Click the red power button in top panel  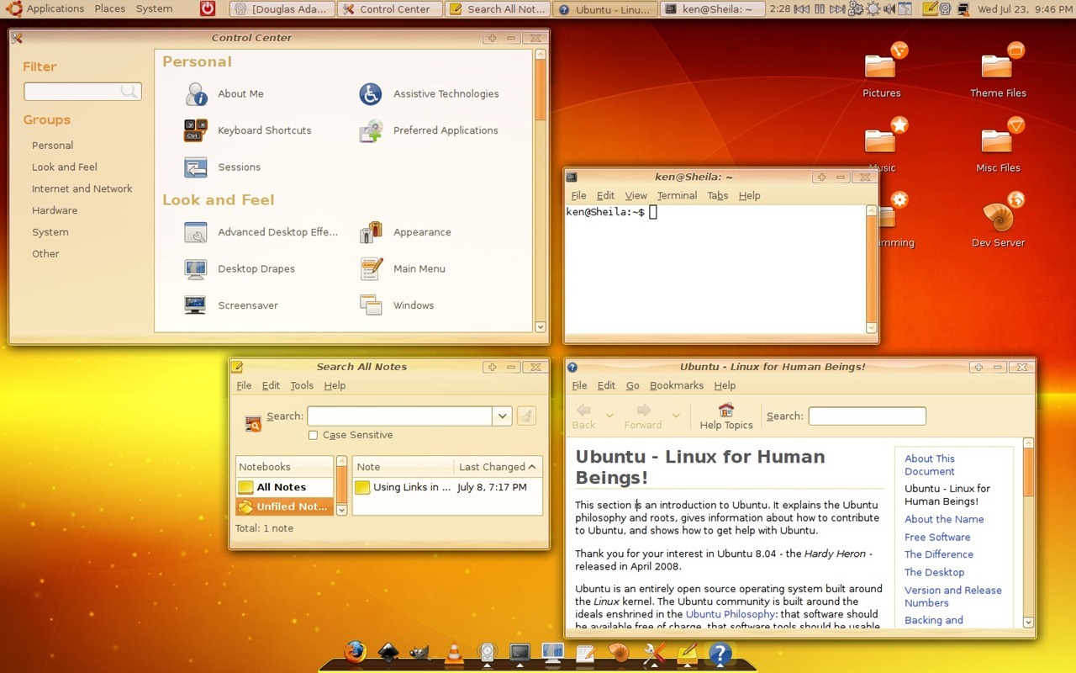pyautogui.click(x=208, y=9)
